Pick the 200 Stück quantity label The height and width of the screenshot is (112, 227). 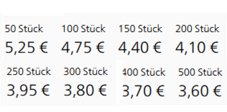(x=197, y=29)
